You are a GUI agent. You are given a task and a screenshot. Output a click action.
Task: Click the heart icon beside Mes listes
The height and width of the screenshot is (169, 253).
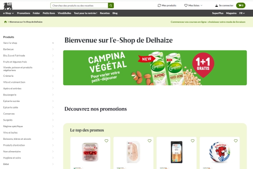tap(186, 5)
